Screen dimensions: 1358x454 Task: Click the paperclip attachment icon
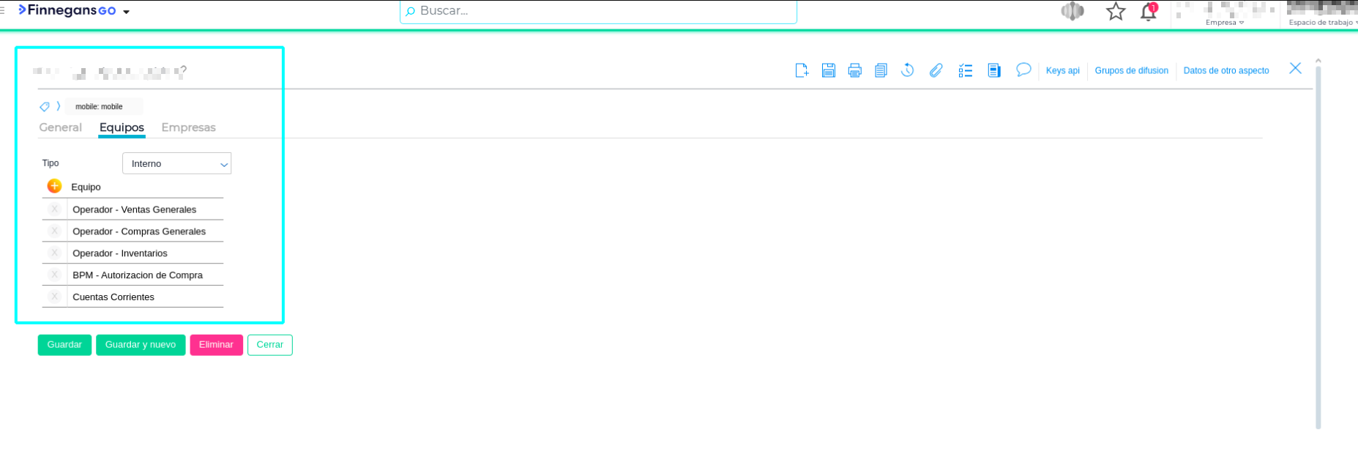(x=936, y=70)
